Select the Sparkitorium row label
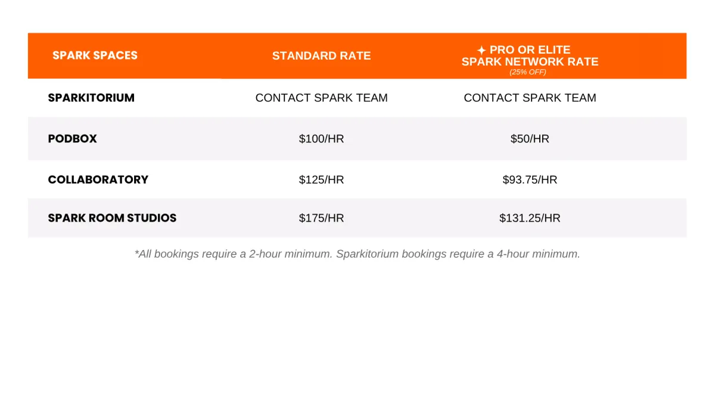This screenshot has width=715, height=402. (91, 98)
